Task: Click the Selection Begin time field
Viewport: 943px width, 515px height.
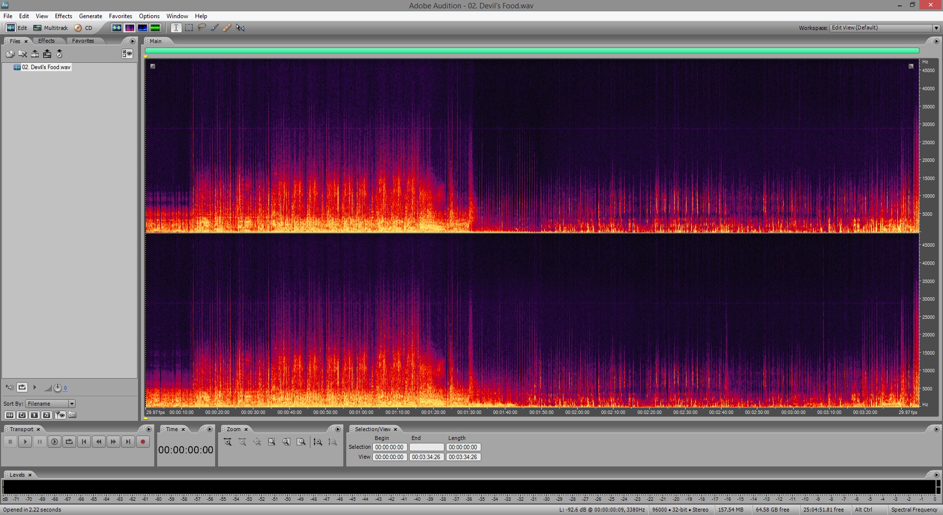Action: (389, 447)
